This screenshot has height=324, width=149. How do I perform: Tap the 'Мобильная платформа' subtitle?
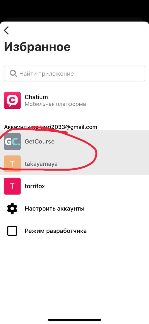[x=55, y=104]
